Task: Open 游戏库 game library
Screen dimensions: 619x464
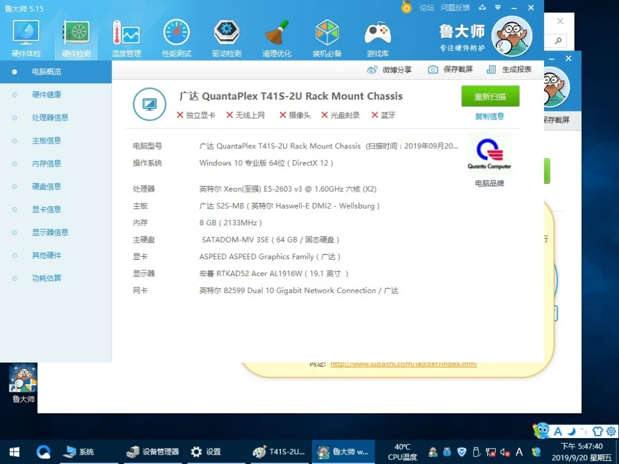Action: pos(378,38)
